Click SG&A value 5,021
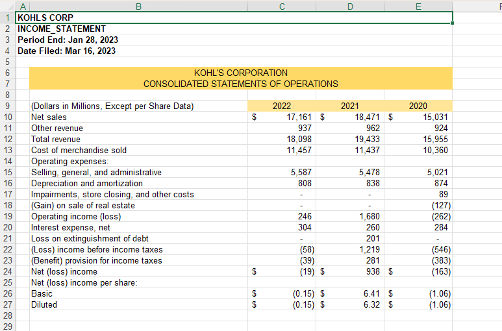The width and height of the screenshot is (502, 331). pyautogui.click(x=438, y=173)
